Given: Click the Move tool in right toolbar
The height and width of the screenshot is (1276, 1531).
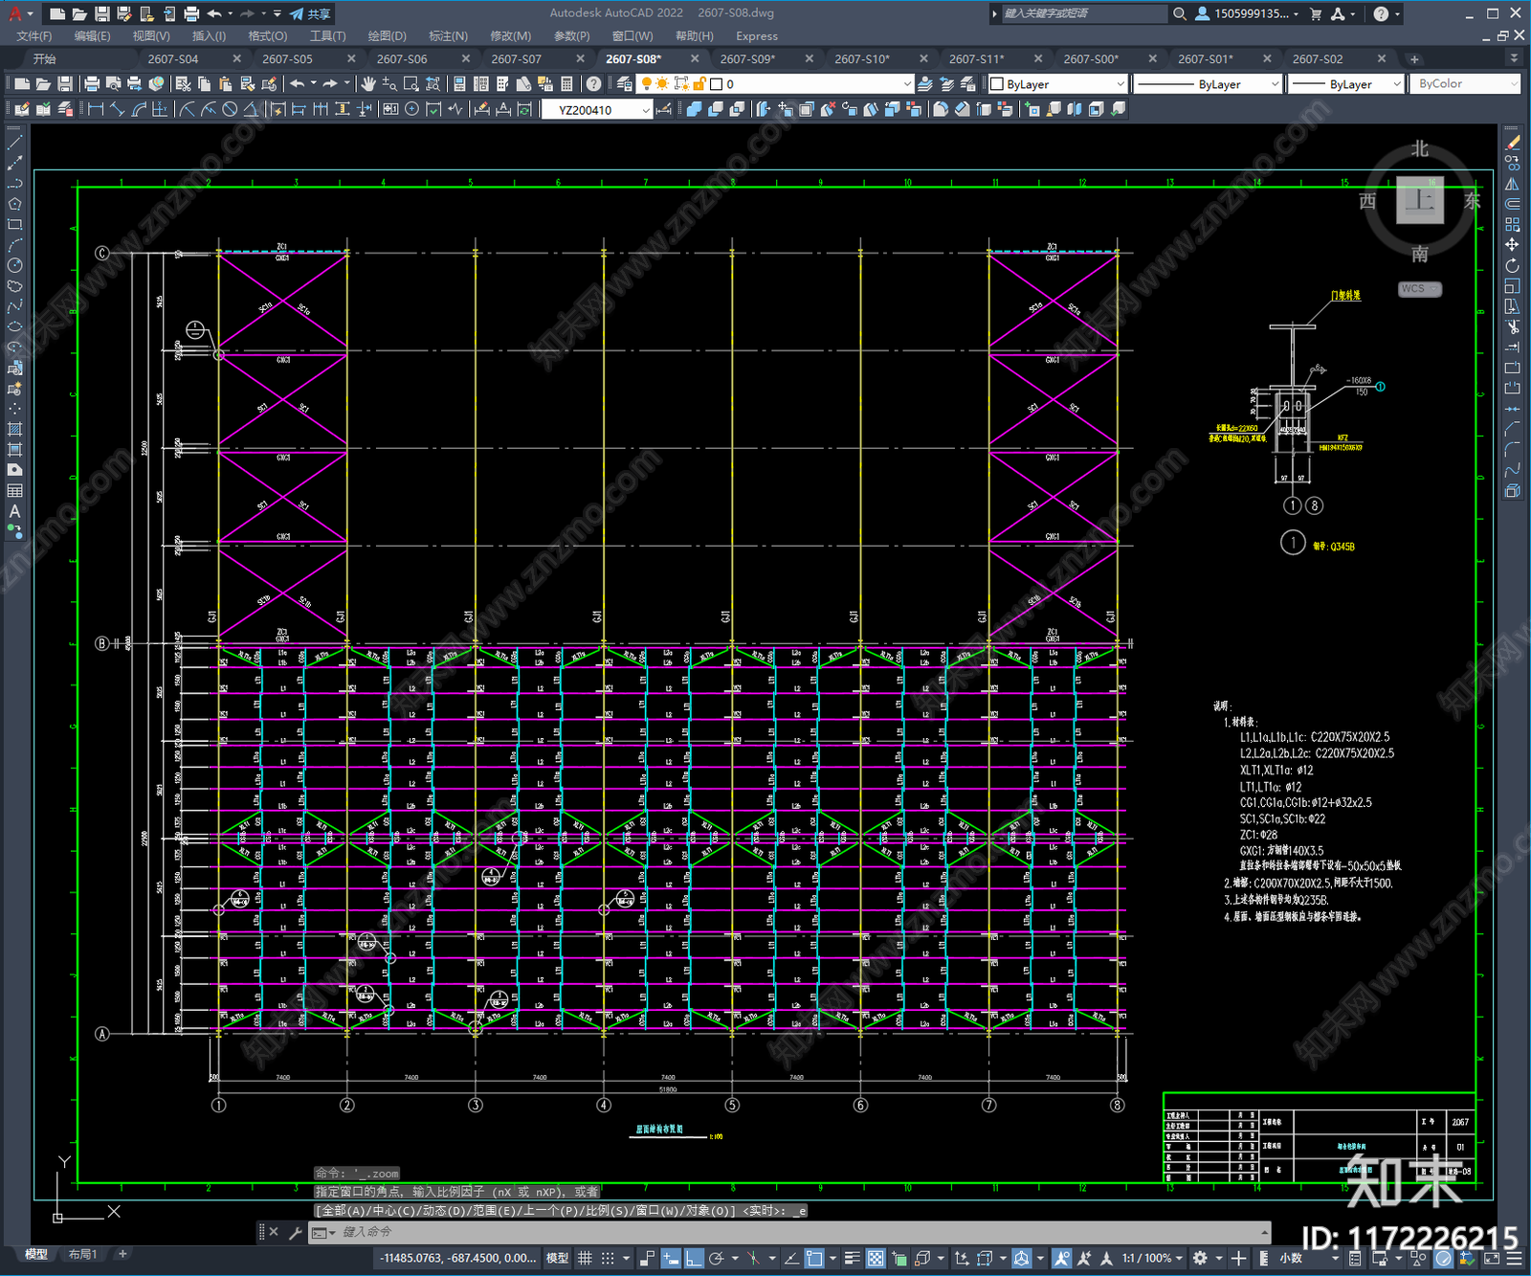Looking at the screenshot, I should (1512, 245).
